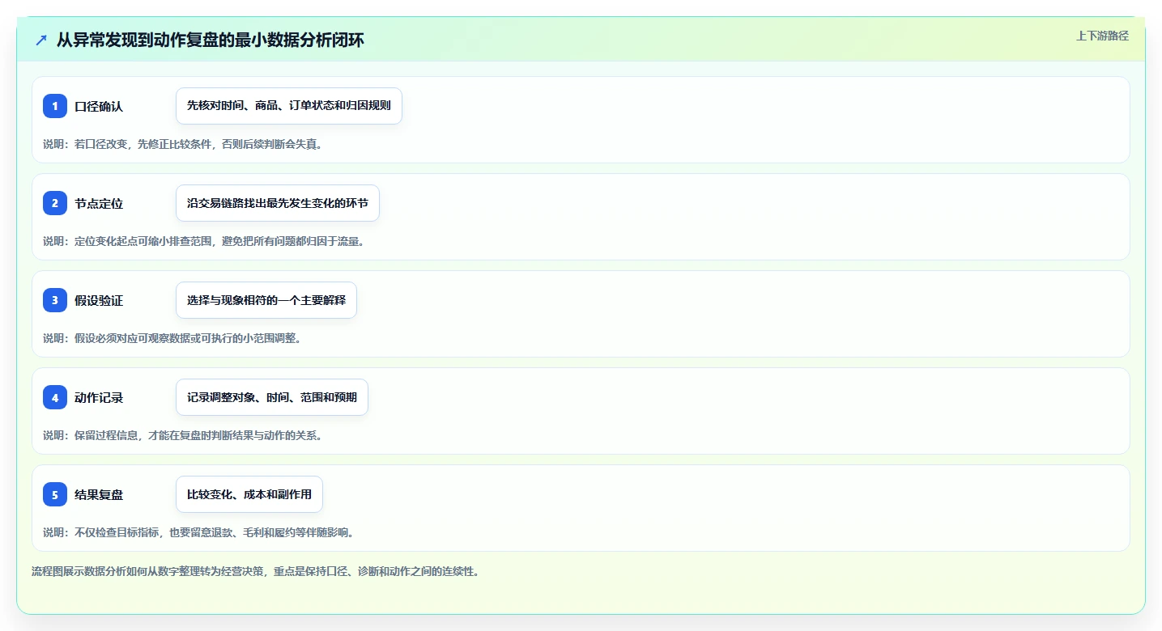Click the 上下游路径 label

click(1102, 36)
